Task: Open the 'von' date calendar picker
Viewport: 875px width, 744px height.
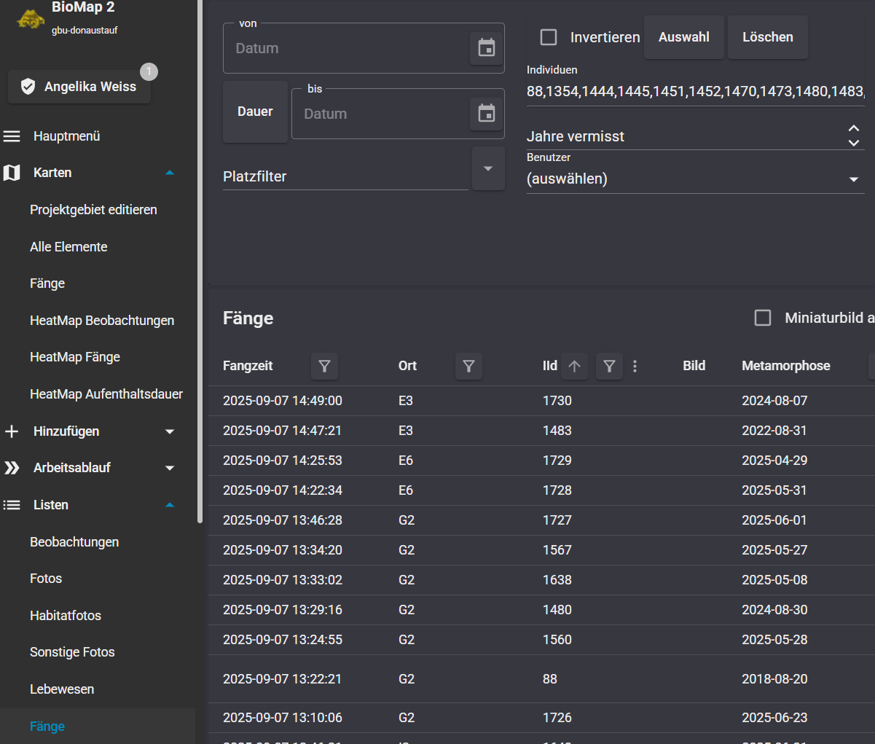Action: (x=486, y=48)
